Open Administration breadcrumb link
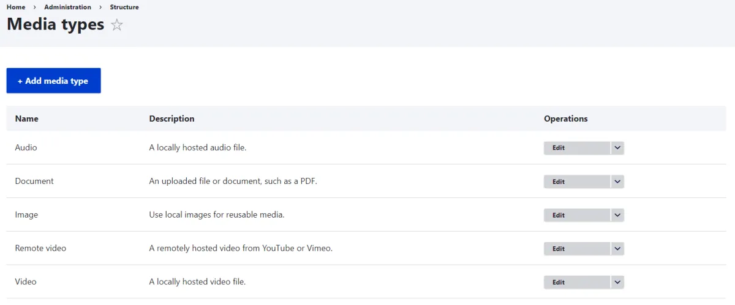This screenshot has width=735, height=305. tap(67, 7)
